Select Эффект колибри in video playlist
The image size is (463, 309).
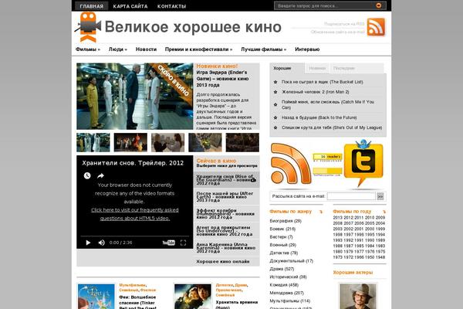pyautogui.click(x=226, y=214)
